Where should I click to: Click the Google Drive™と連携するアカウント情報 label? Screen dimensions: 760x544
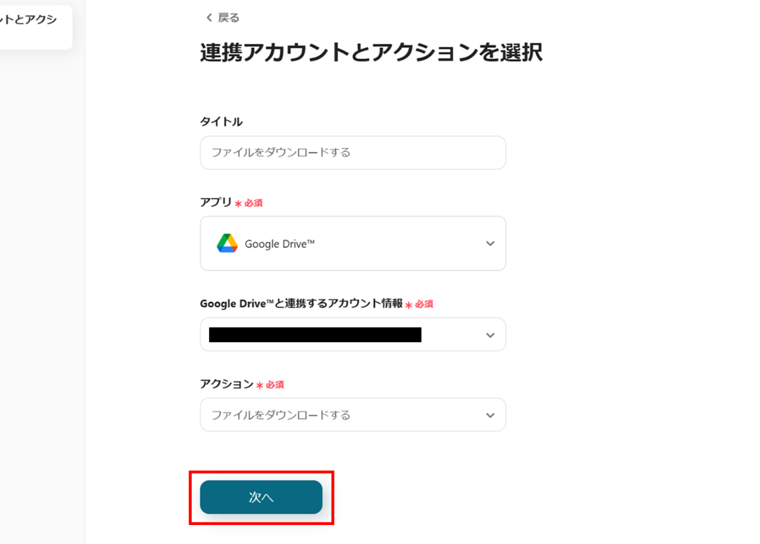(301, 304)
